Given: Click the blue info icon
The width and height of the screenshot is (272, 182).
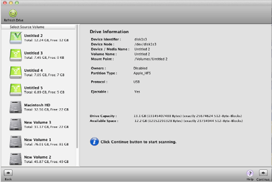Looking at the screenshot, I should 94,142.
